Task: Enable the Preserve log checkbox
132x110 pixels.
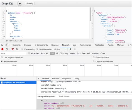Action: (x=22, y=49)
